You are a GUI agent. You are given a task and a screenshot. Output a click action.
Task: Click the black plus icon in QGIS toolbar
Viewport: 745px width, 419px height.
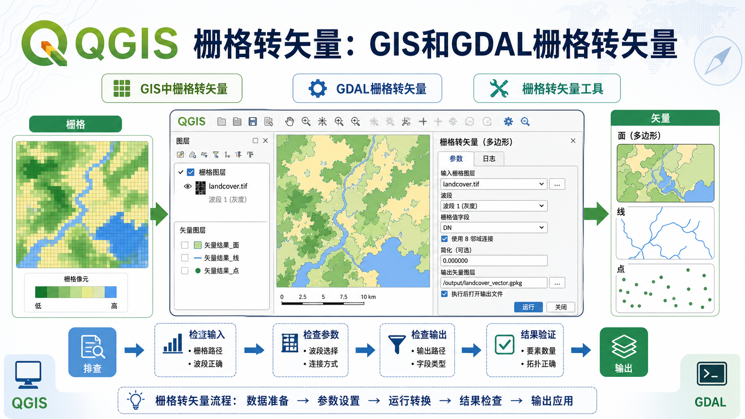423,122
